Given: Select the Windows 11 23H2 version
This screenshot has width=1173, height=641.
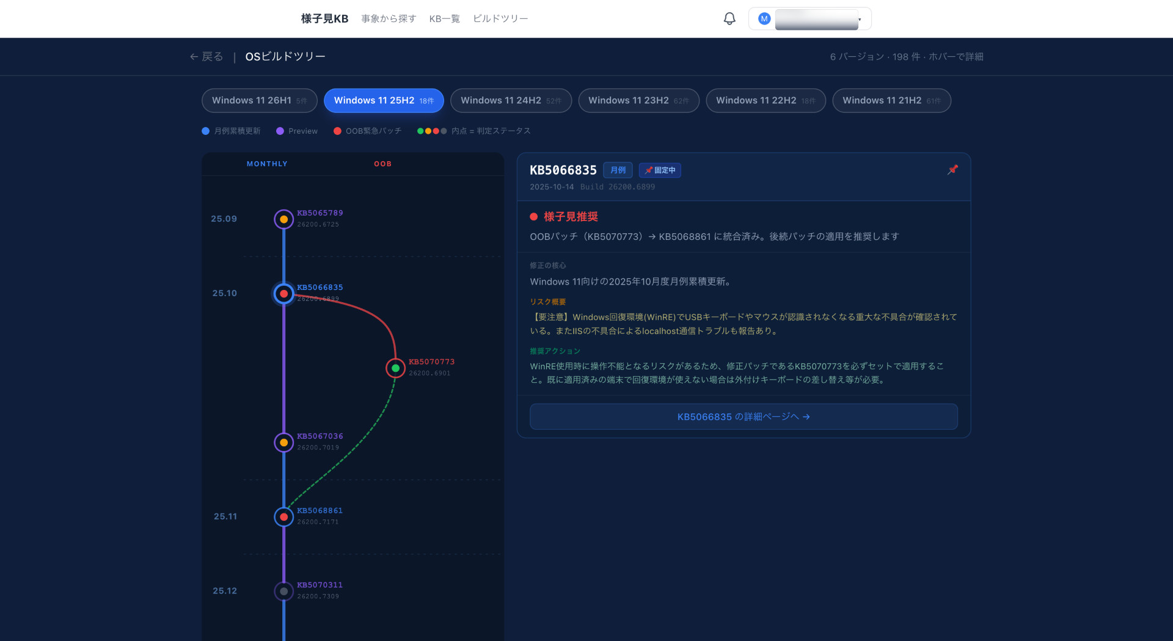Looking at the screenshot, I should tap(638, 101).
